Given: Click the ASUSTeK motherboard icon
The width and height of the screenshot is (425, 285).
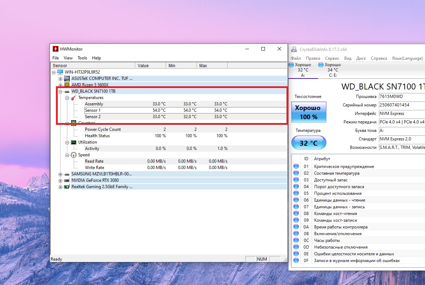Looking at the screenshot, I should click(x=67, y=78).
